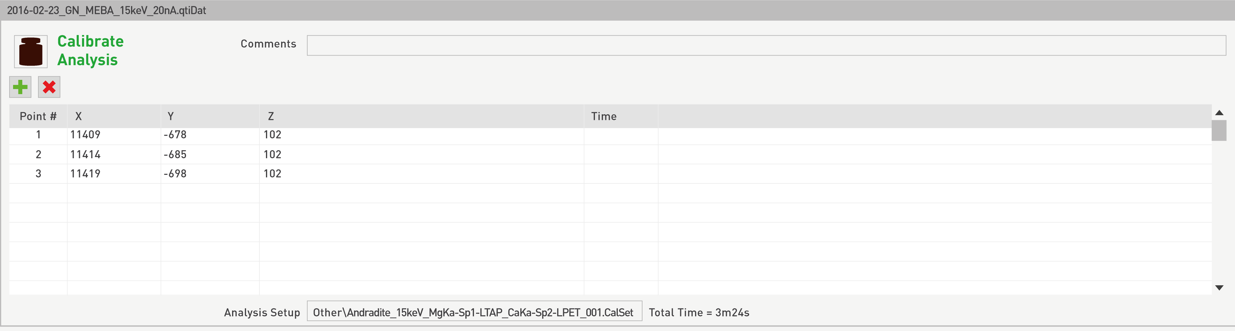Click the Calibrate Analysis weight icon
1235x331 pixels.
point(31,51)
